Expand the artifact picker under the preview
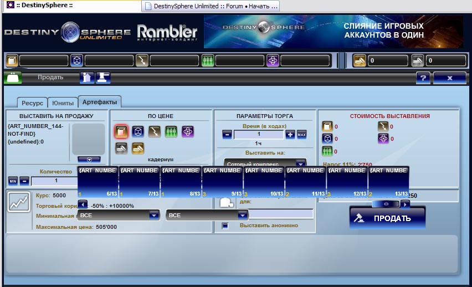The image size is (472, 287). (89, 160)
